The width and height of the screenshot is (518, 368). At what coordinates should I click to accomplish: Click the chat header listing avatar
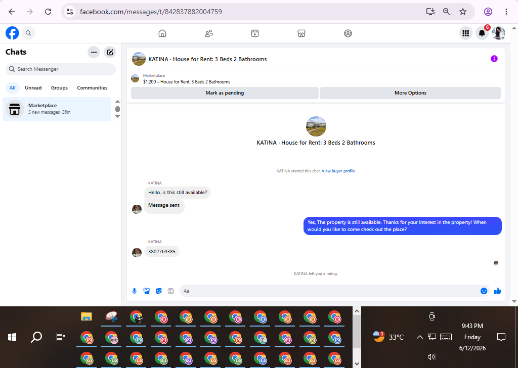pos(139,59)
